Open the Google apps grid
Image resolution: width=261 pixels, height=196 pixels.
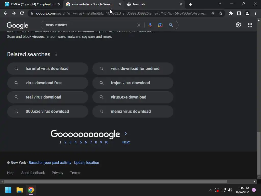point(250,25)
